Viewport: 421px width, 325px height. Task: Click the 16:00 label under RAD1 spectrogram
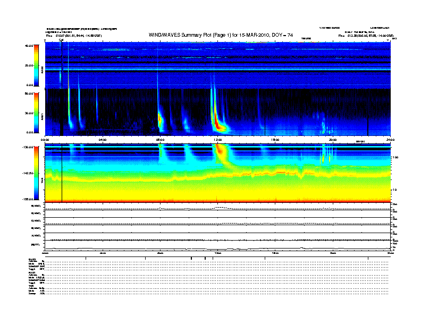coord(275,140)
